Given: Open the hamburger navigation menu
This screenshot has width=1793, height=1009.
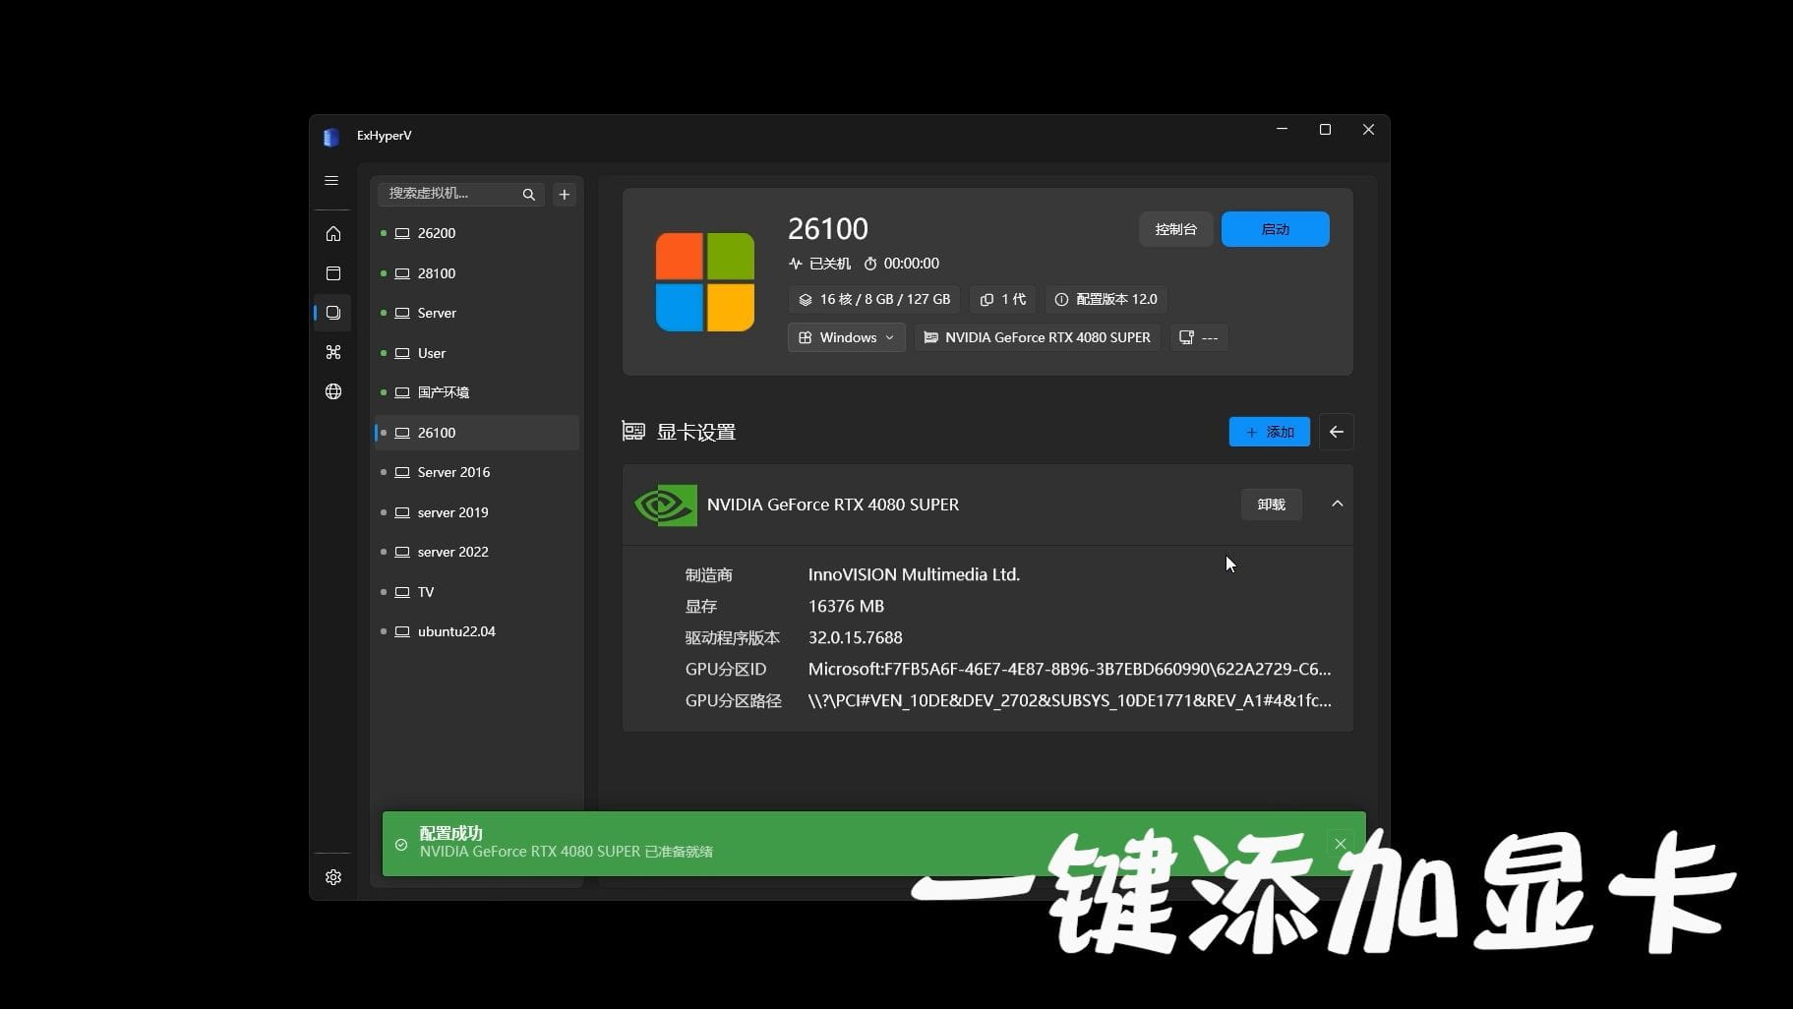Looking at the screenshot, I should click(x=330, y=180).
